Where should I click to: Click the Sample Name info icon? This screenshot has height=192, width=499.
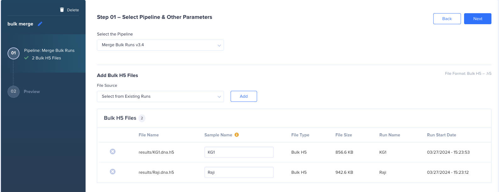[237, 135]
